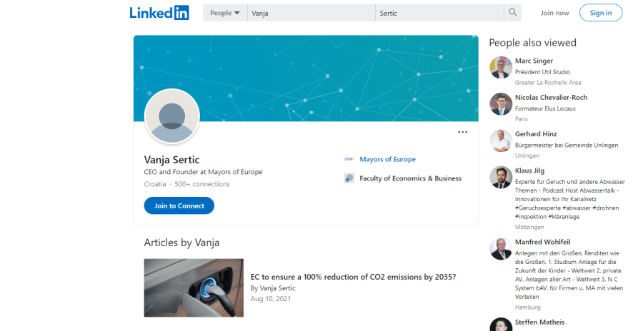
Task: Click the Hamburg location text
Action: (x=528, y=307)
